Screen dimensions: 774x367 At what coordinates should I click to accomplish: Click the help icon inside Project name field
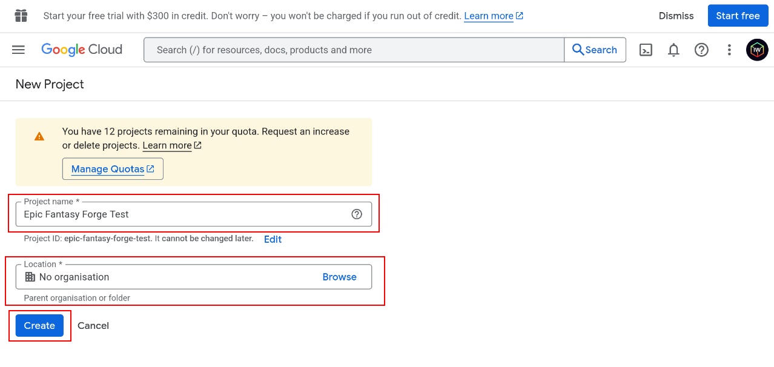[x=357, y=214]
